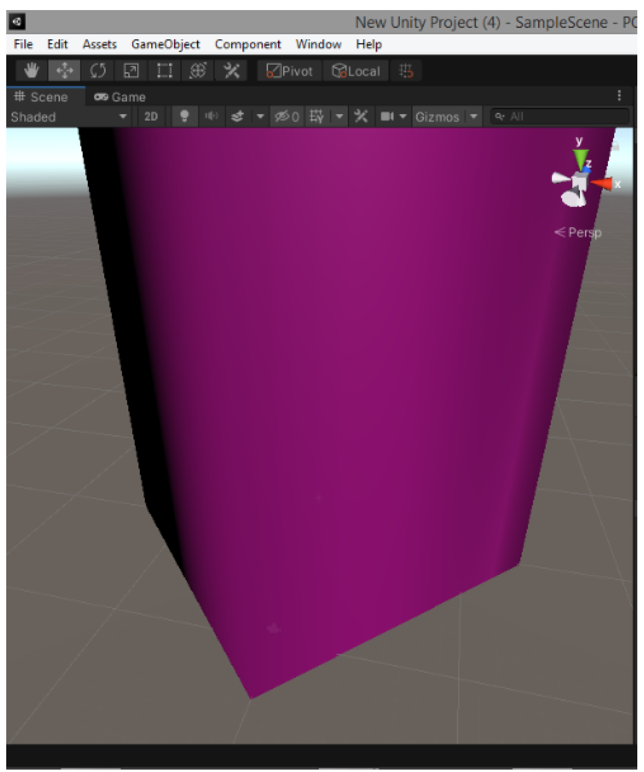The image size is (644, 772).
Task: Select the Hand tool
Action: 31,71
